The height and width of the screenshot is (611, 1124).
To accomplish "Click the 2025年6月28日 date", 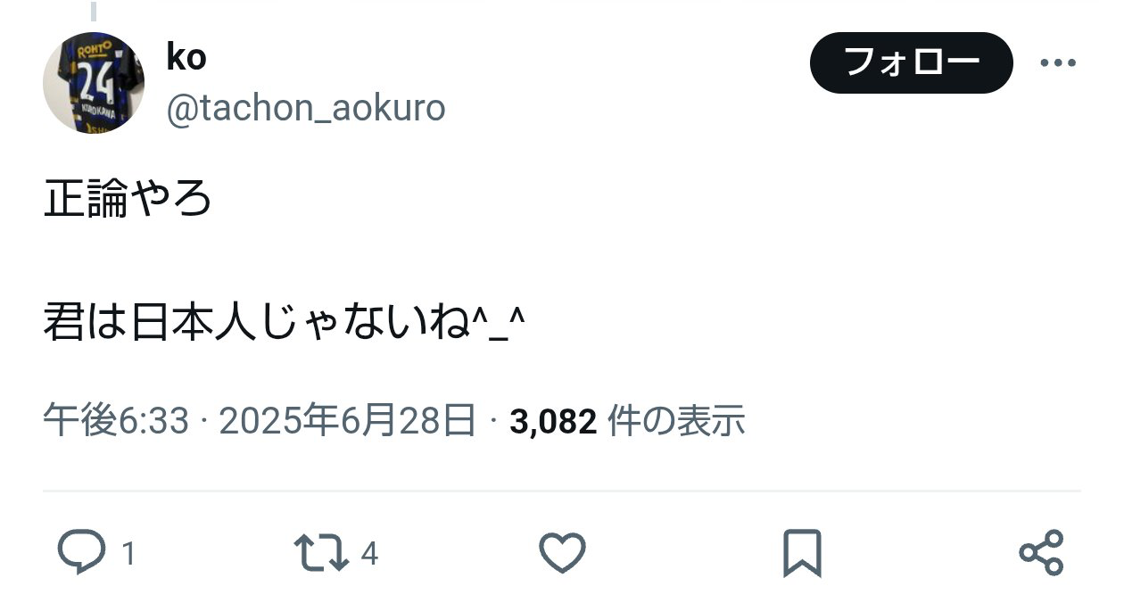I will pyautogui.click(x=346, y=421).
